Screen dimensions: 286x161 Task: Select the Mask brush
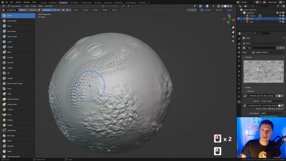pos(18,151)
